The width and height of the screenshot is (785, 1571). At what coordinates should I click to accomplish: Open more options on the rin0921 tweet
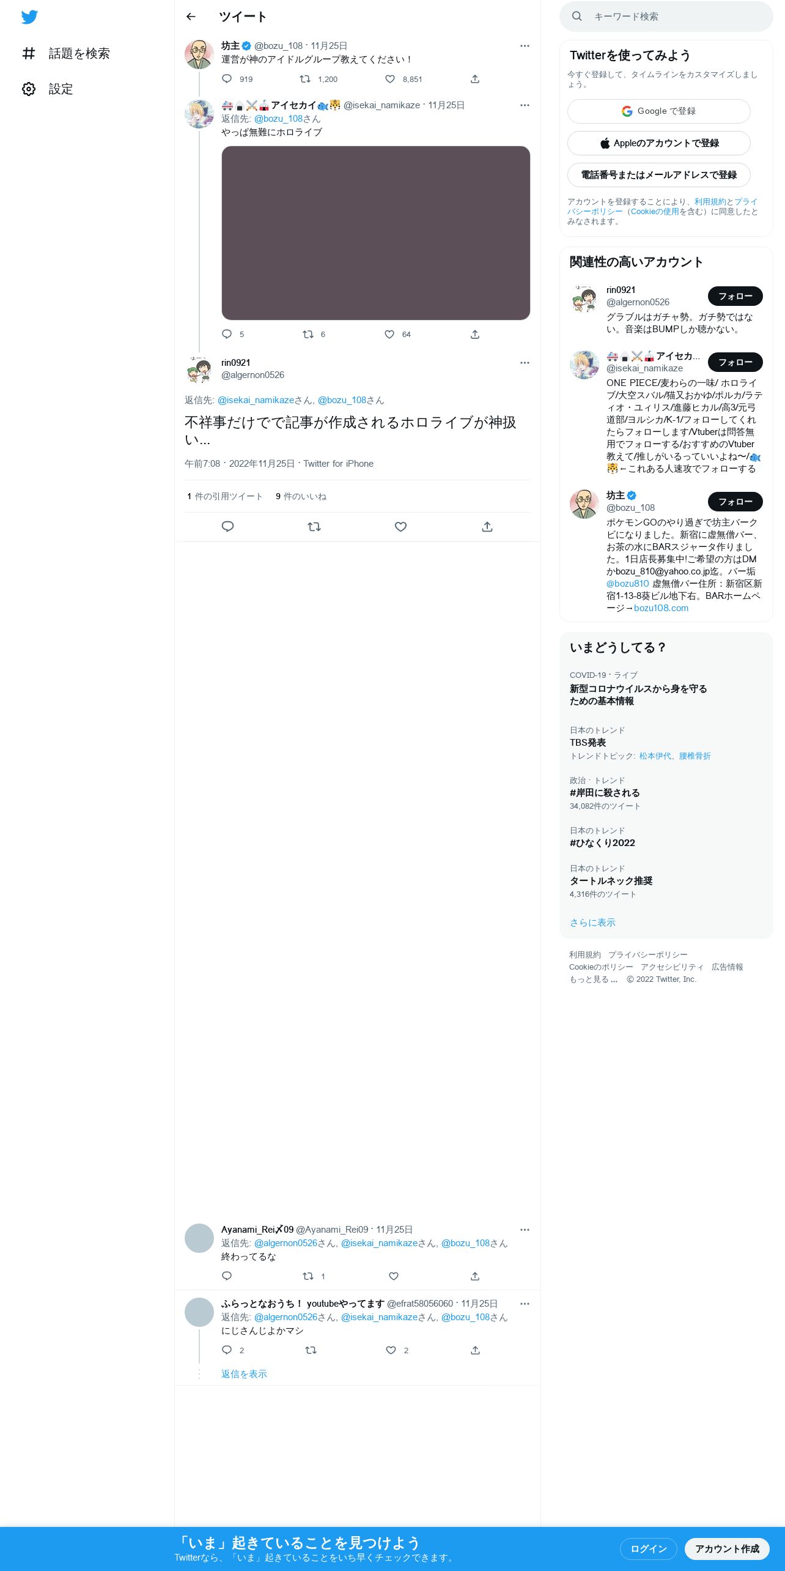point(525,363)
